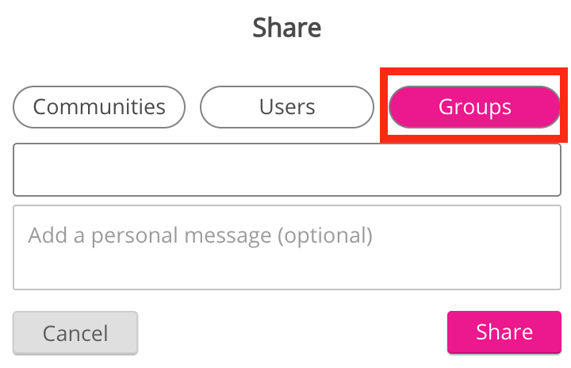Viewport: 571px width, 368px height.
Task: Cancel the share dialog
Action: point(75,332)
